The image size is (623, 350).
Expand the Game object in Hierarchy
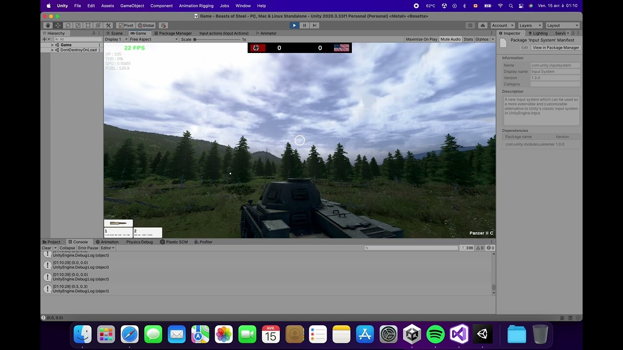pyautogui.click(x=52, y=45)
